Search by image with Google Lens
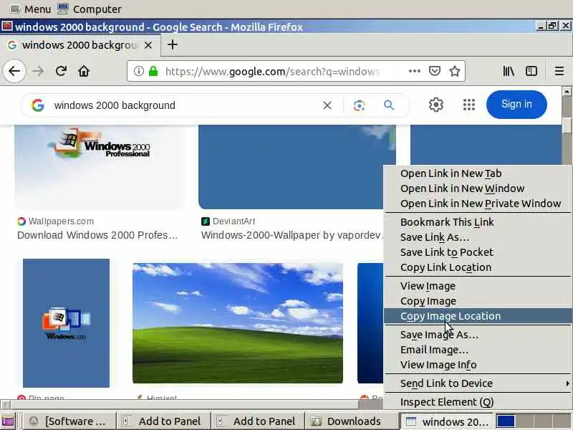 point(360,105)
